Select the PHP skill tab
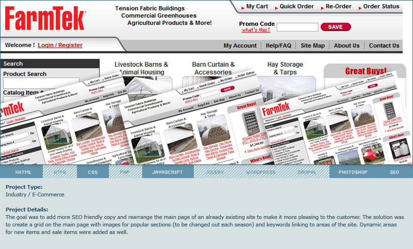Image resolution: width=413 pixels, height=249 pixels. click(x=124, y=172)
